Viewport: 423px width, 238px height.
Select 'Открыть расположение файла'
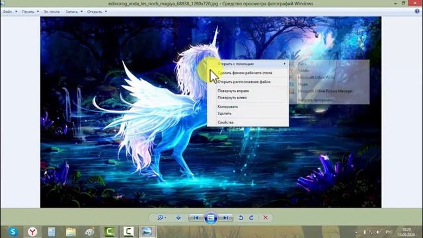click(x=248, y=82)
